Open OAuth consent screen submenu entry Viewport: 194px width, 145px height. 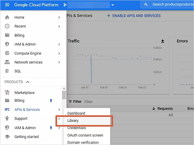pos(85,135)
